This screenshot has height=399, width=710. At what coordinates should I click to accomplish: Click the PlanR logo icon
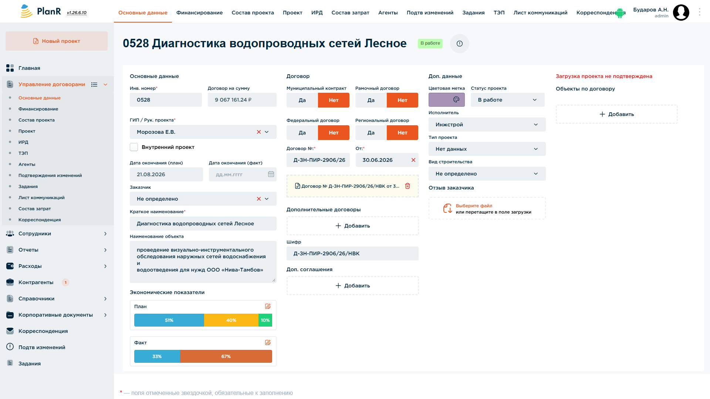[26, 11]
